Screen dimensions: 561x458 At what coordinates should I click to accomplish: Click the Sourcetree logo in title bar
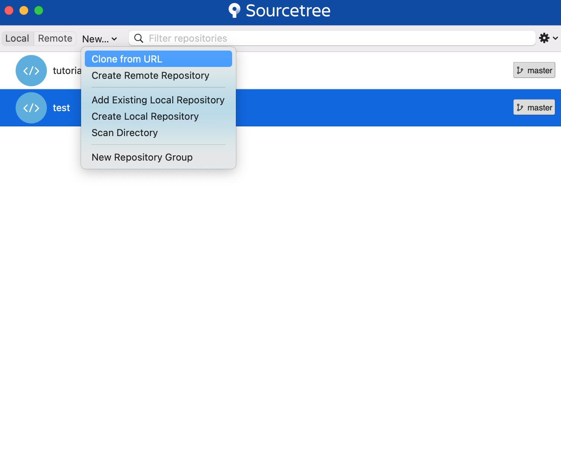click(x=234, y=10)
